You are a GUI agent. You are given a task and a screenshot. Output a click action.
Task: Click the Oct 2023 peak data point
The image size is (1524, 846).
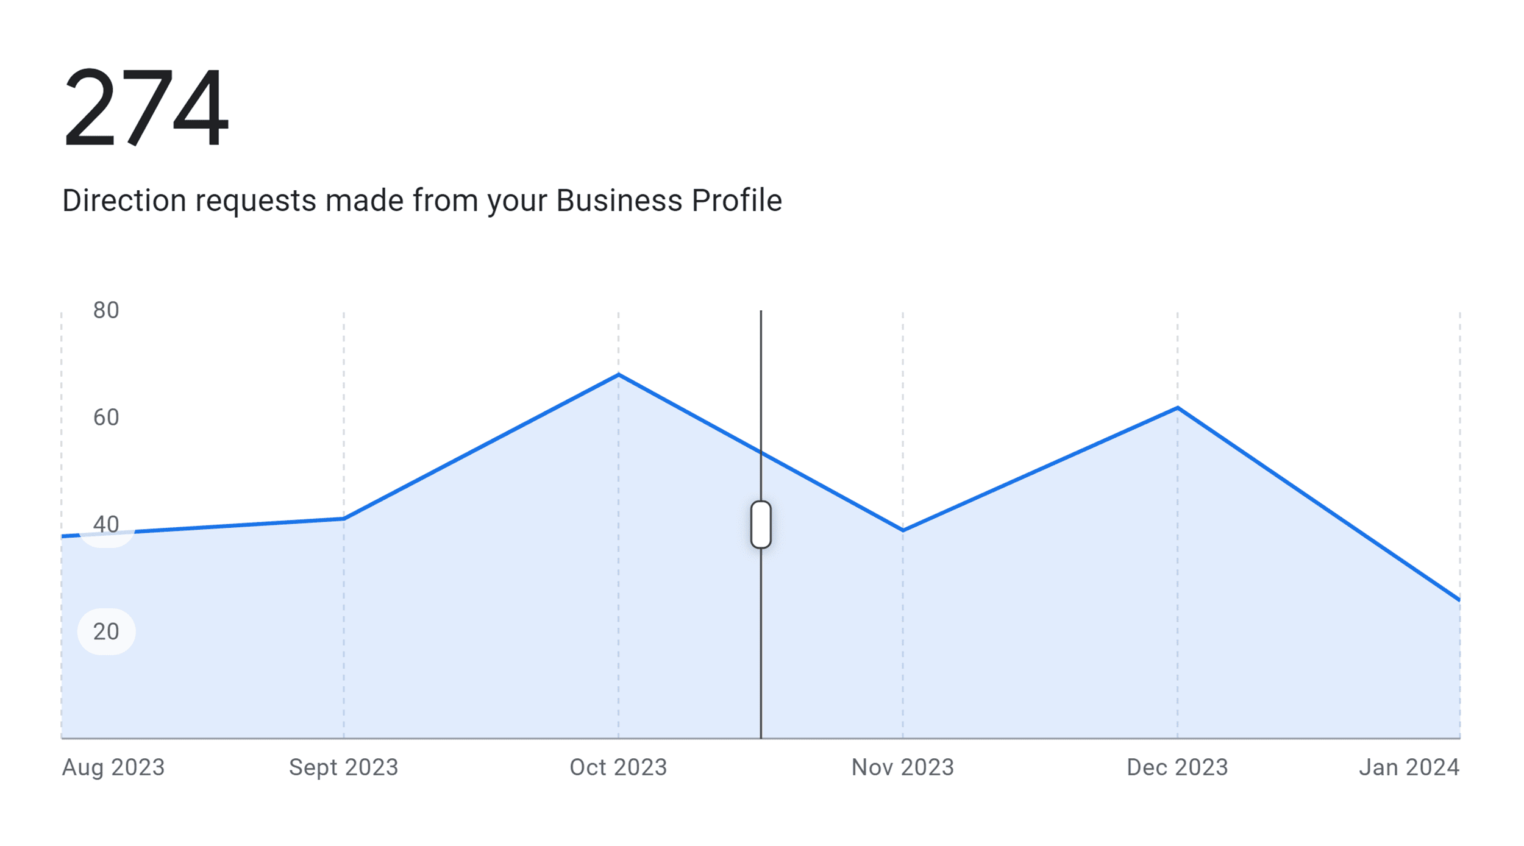point(618,375)
